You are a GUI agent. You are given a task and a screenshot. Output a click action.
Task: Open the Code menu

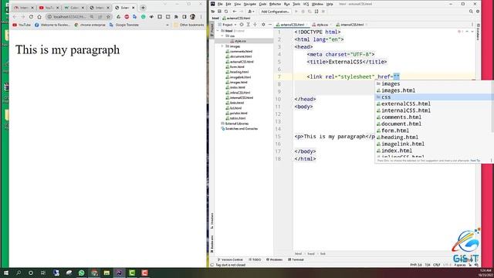coord(262,4)
